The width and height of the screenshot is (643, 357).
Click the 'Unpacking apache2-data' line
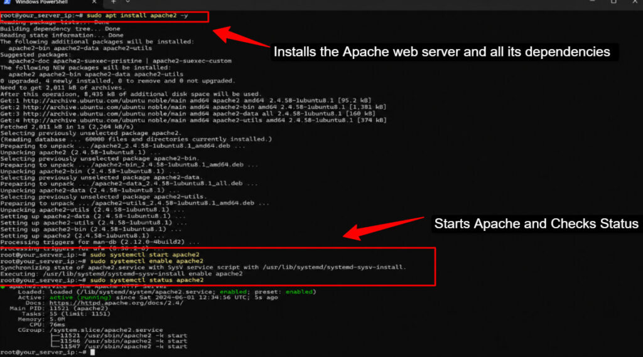pos(90,190)
